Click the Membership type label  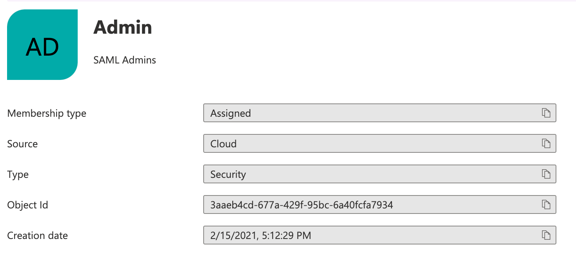pyautogui.click(x=47, y=113)
